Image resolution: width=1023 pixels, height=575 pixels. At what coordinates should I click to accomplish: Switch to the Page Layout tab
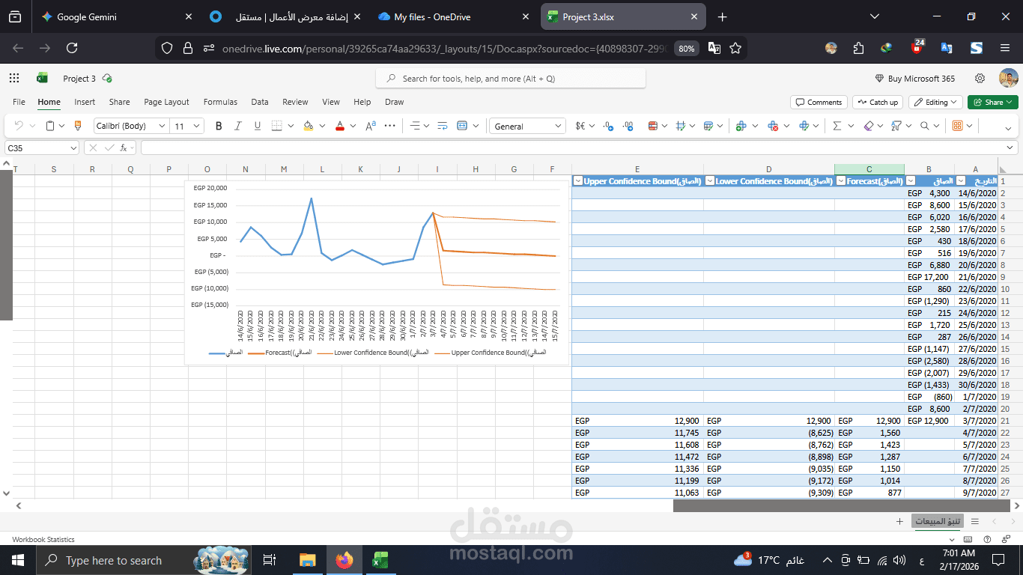point(166,102)
